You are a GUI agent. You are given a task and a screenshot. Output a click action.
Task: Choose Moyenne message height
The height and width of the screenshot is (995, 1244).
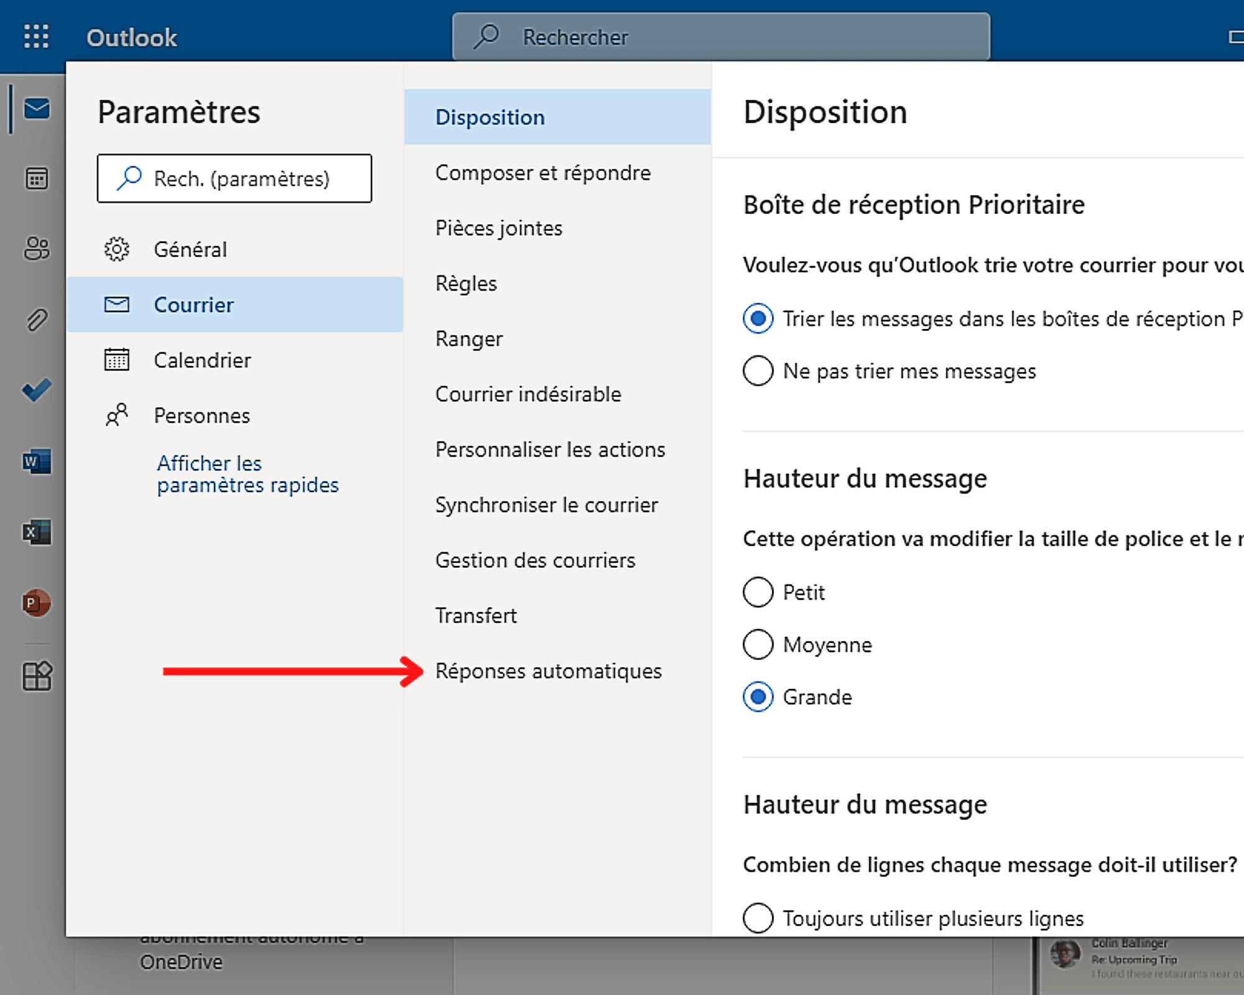click(758, 644)
